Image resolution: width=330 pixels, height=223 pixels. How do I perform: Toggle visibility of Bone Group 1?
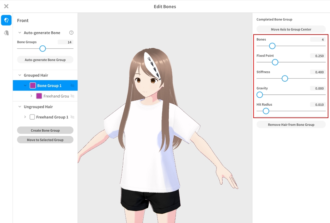pyautogui.click(x=72, y=85)
